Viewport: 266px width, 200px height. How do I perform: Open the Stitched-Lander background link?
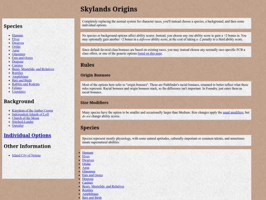pos(23,122)
